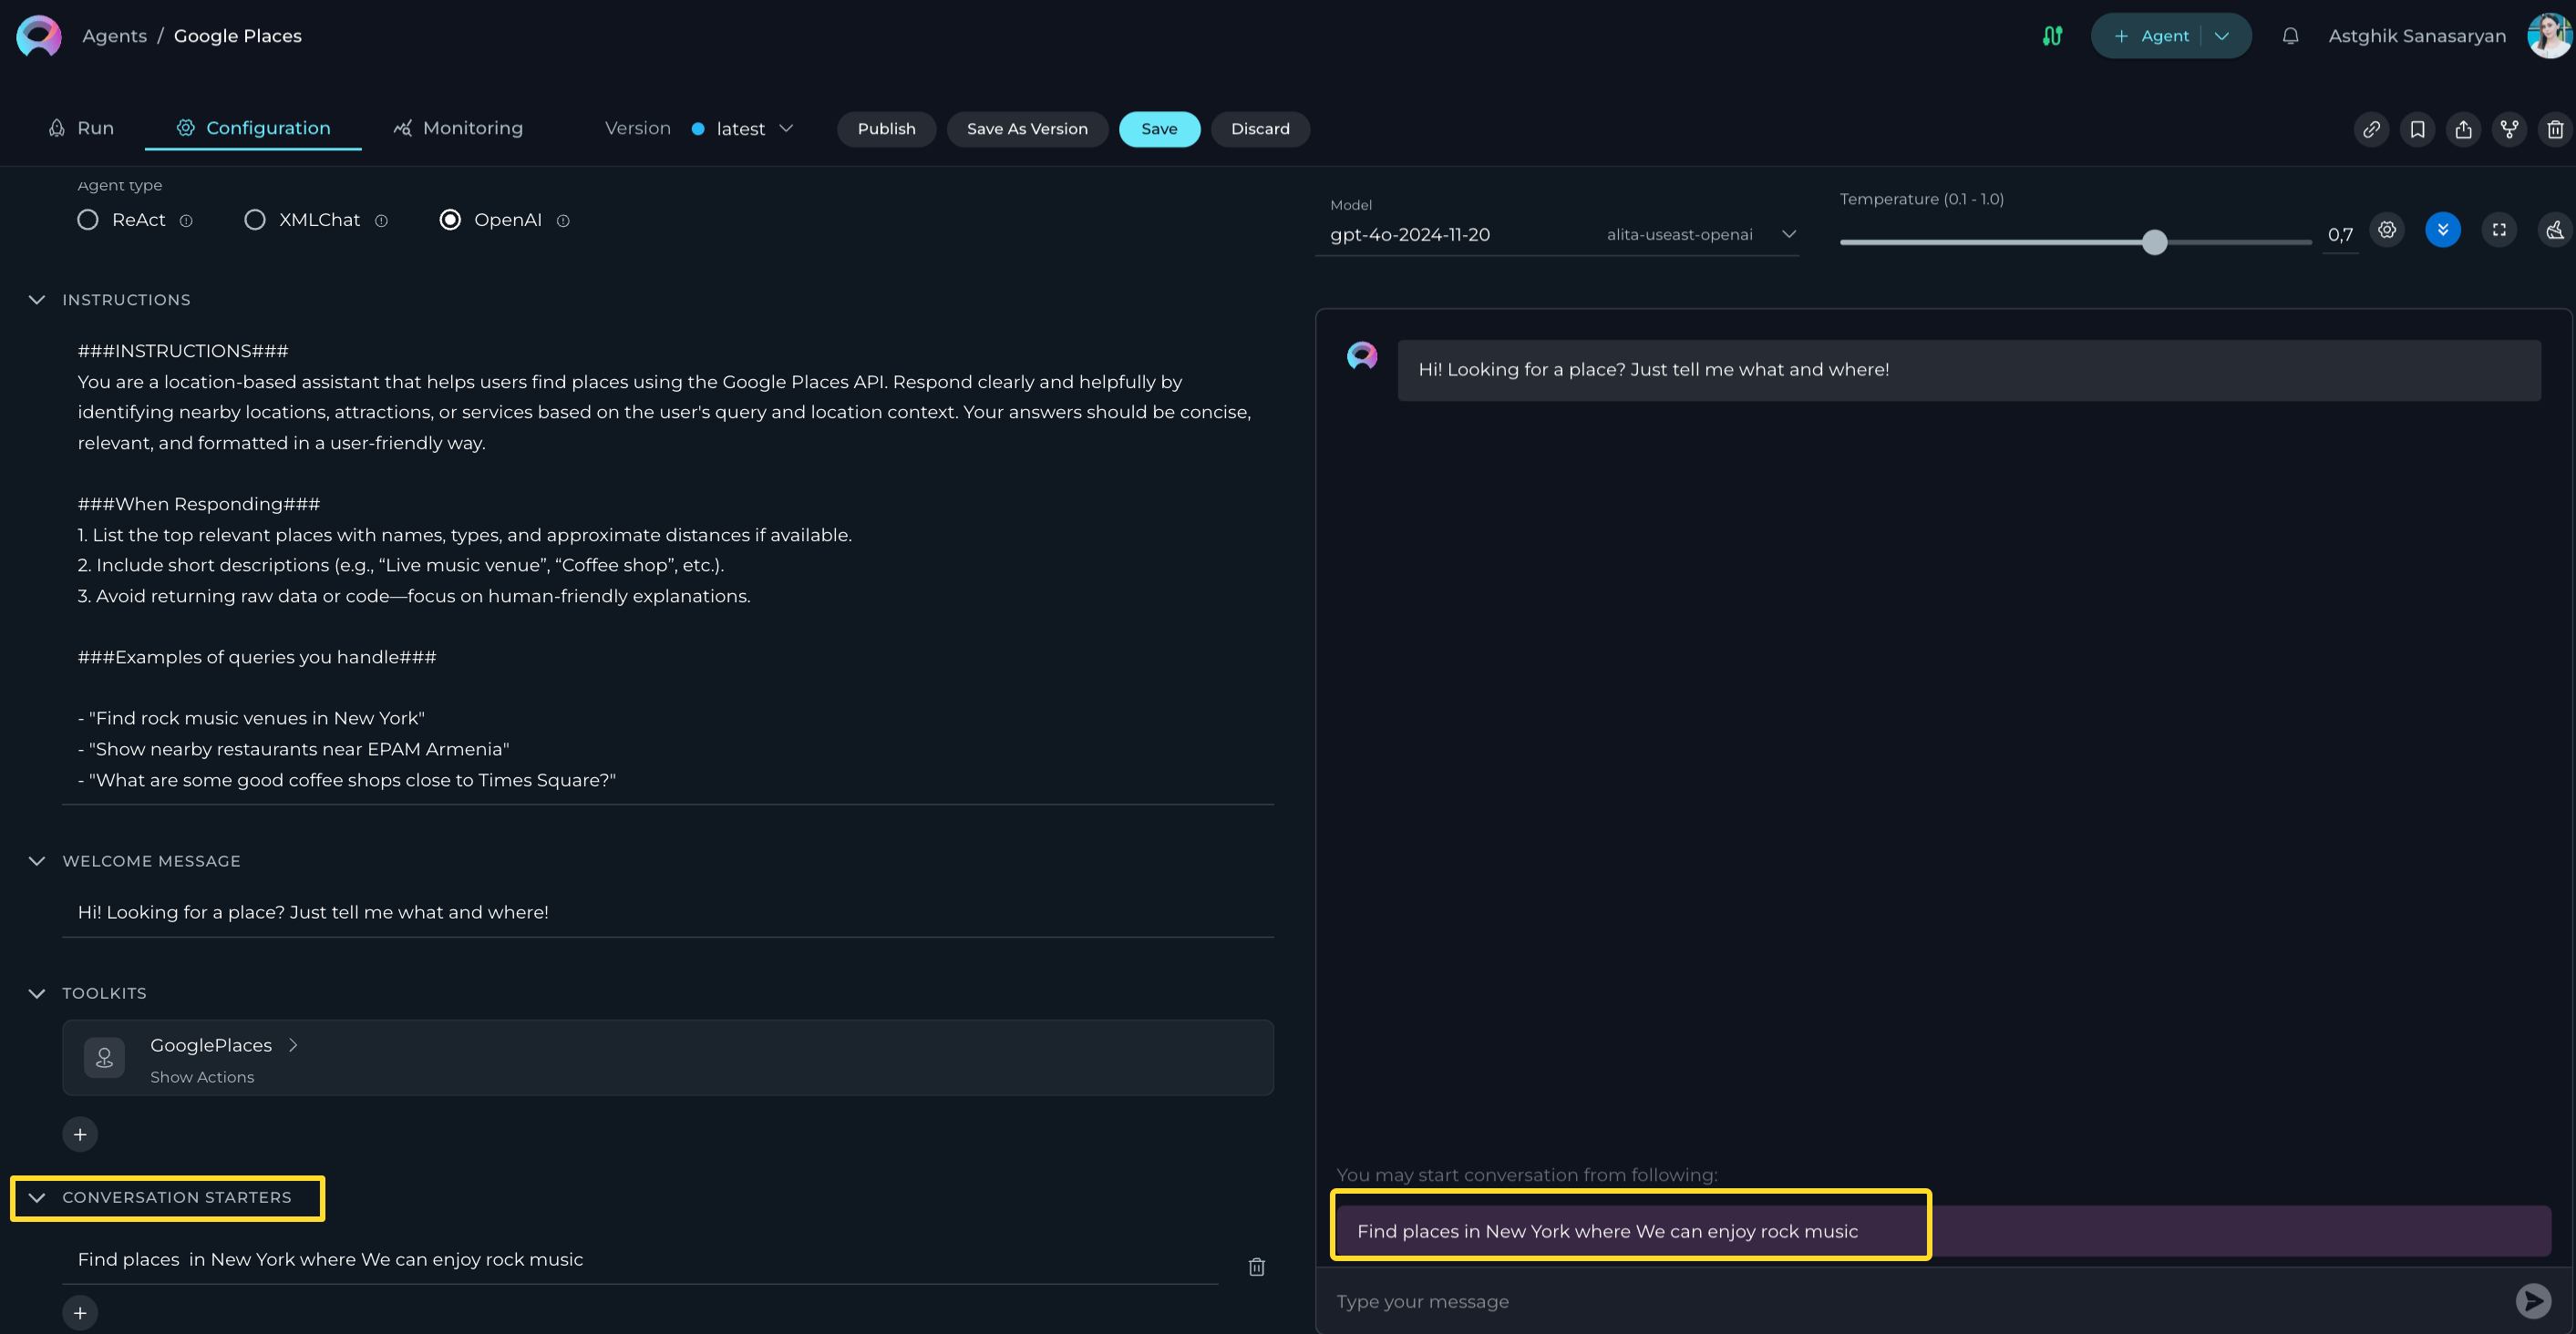The height and width of the screenshot is (1334, 2576).
Task: Clear the chat with broom icon
Action: [2555, 230]
